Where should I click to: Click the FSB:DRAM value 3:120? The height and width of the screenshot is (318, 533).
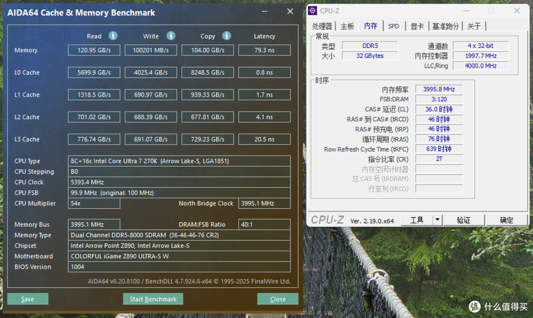pos(439,99)
